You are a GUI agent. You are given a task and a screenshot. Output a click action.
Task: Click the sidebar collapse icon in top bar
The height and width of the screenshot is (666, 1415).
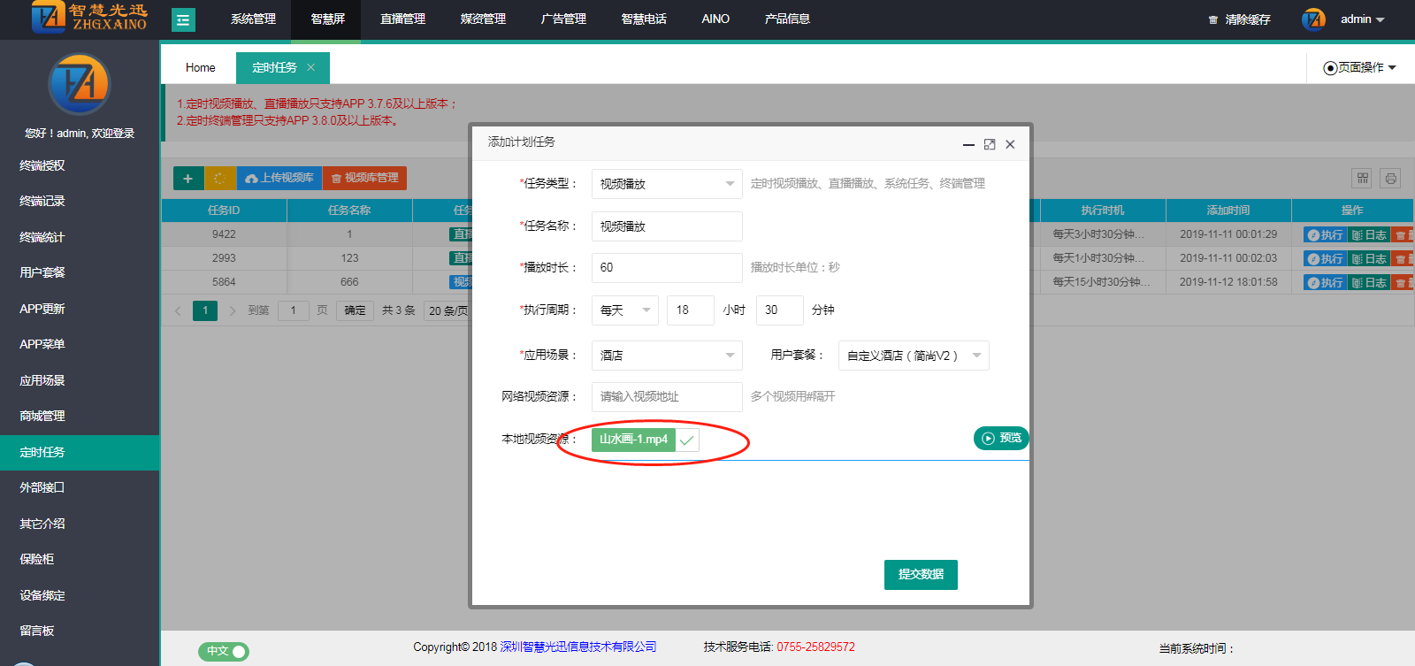pos(183,19)
